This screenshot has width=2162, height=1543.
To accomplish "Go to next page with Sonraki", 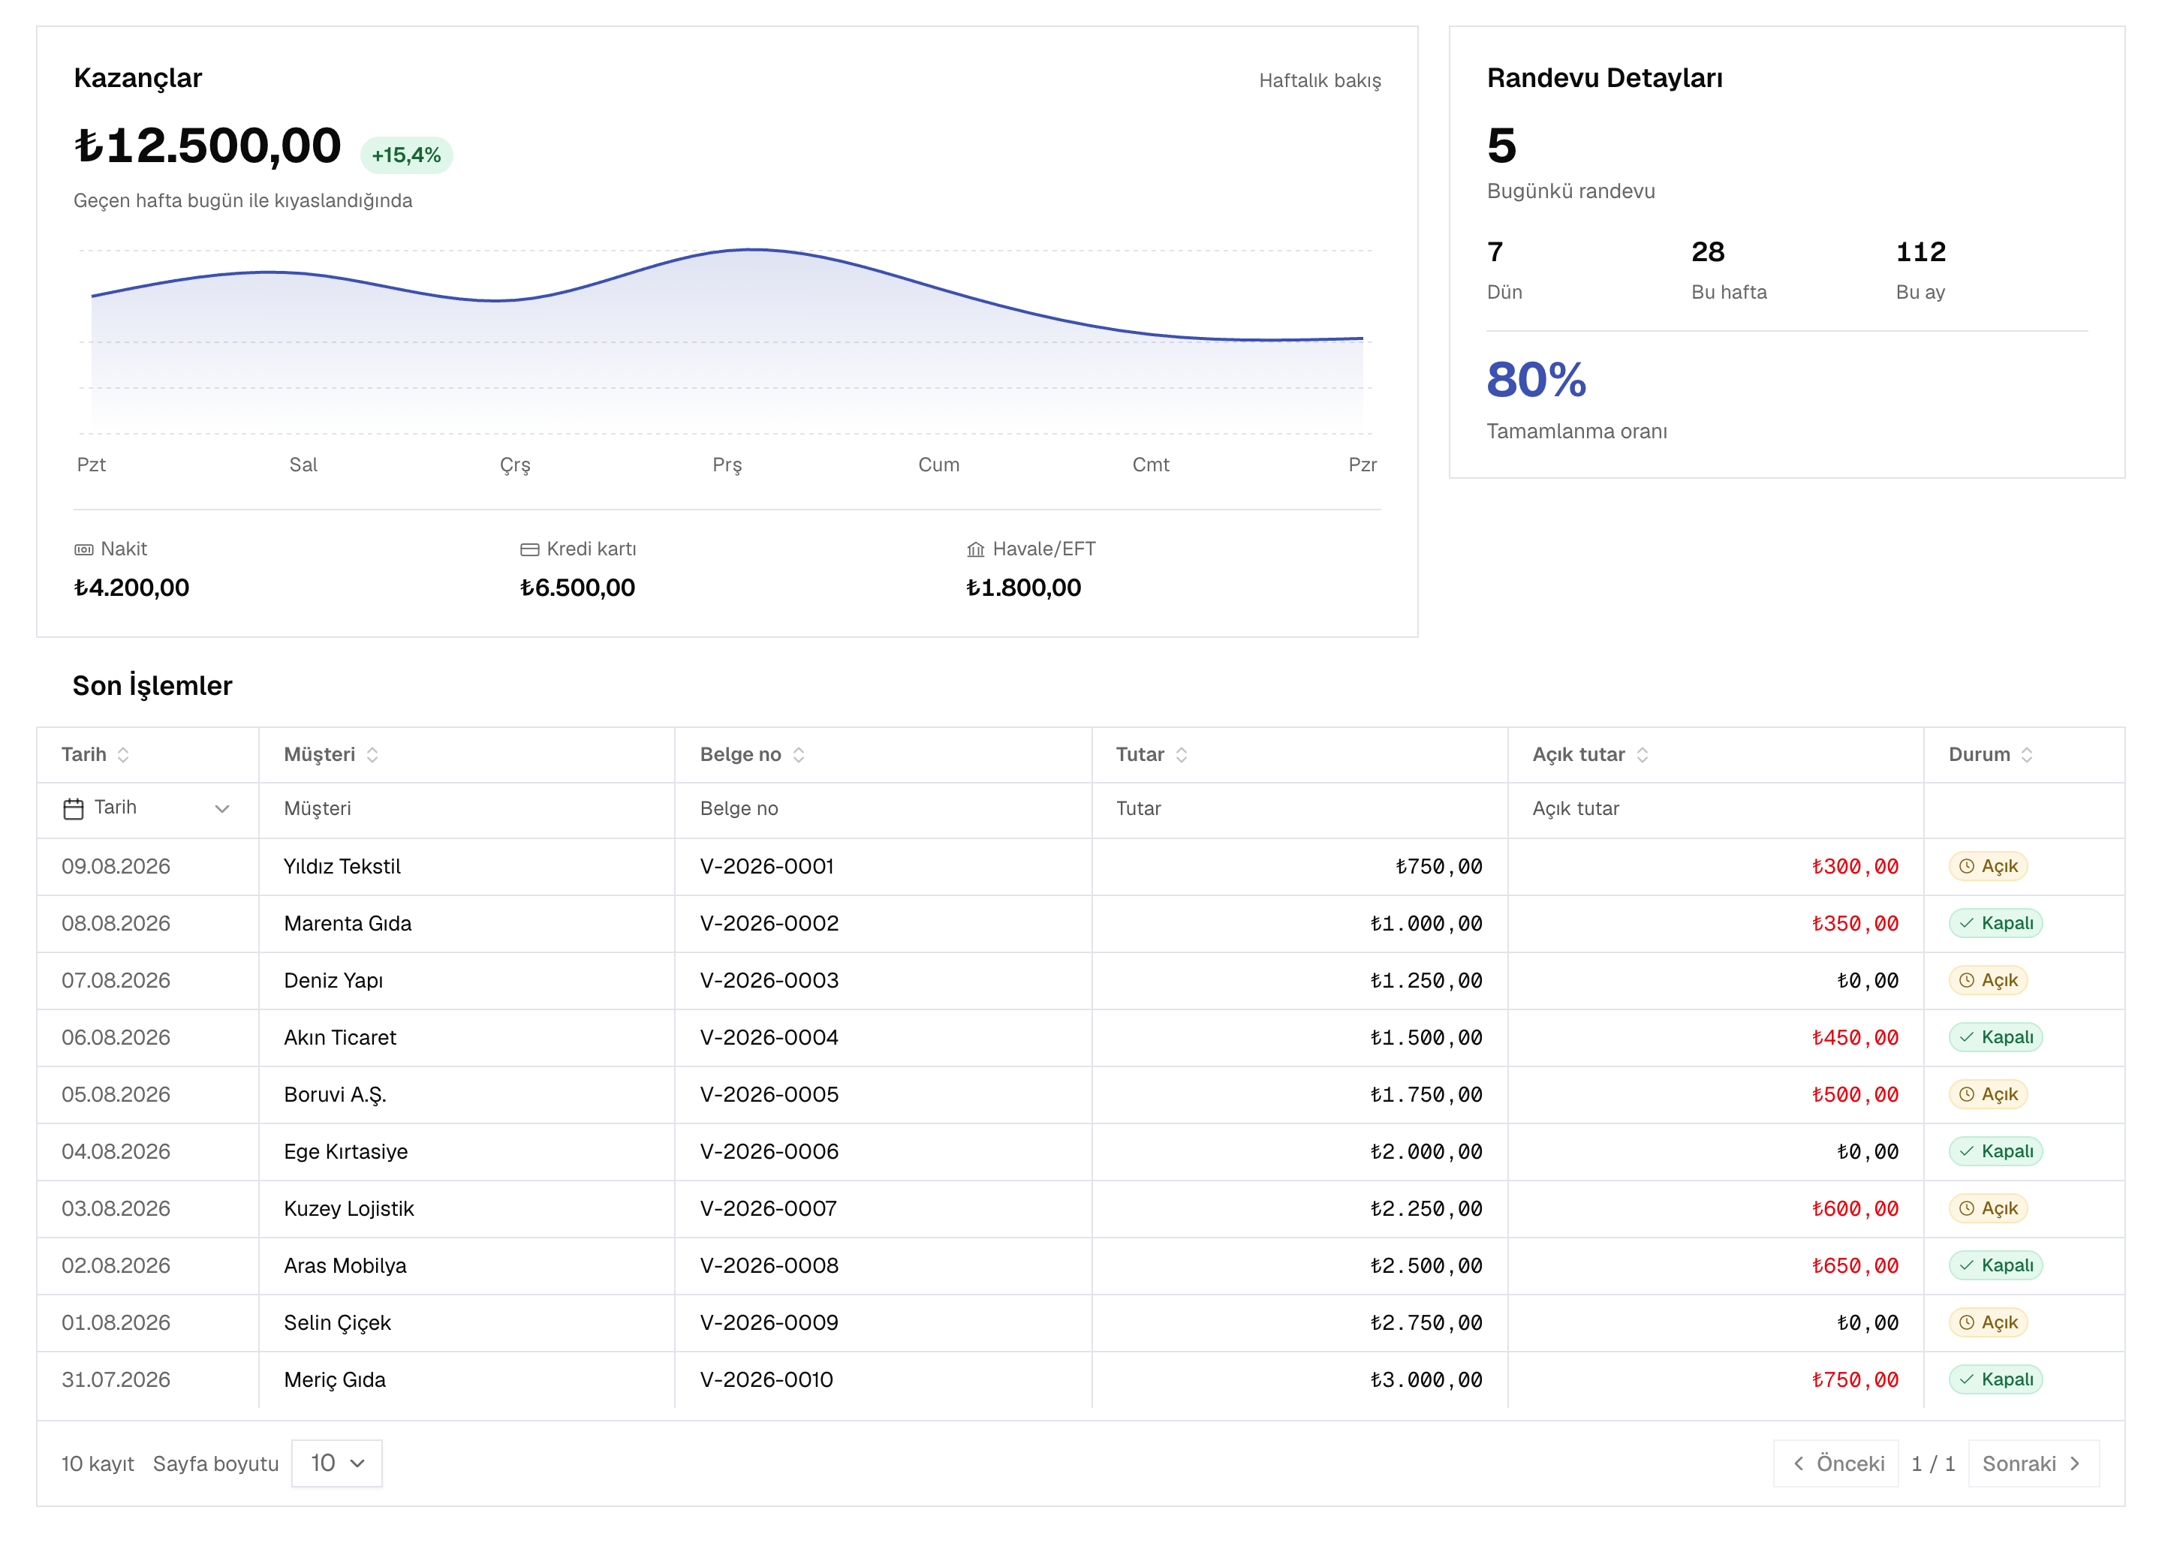I will point(2034,1463).
